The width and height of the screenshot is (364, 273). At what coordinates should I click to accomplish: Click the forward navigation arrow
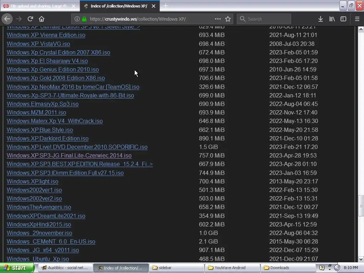(19, 19)
